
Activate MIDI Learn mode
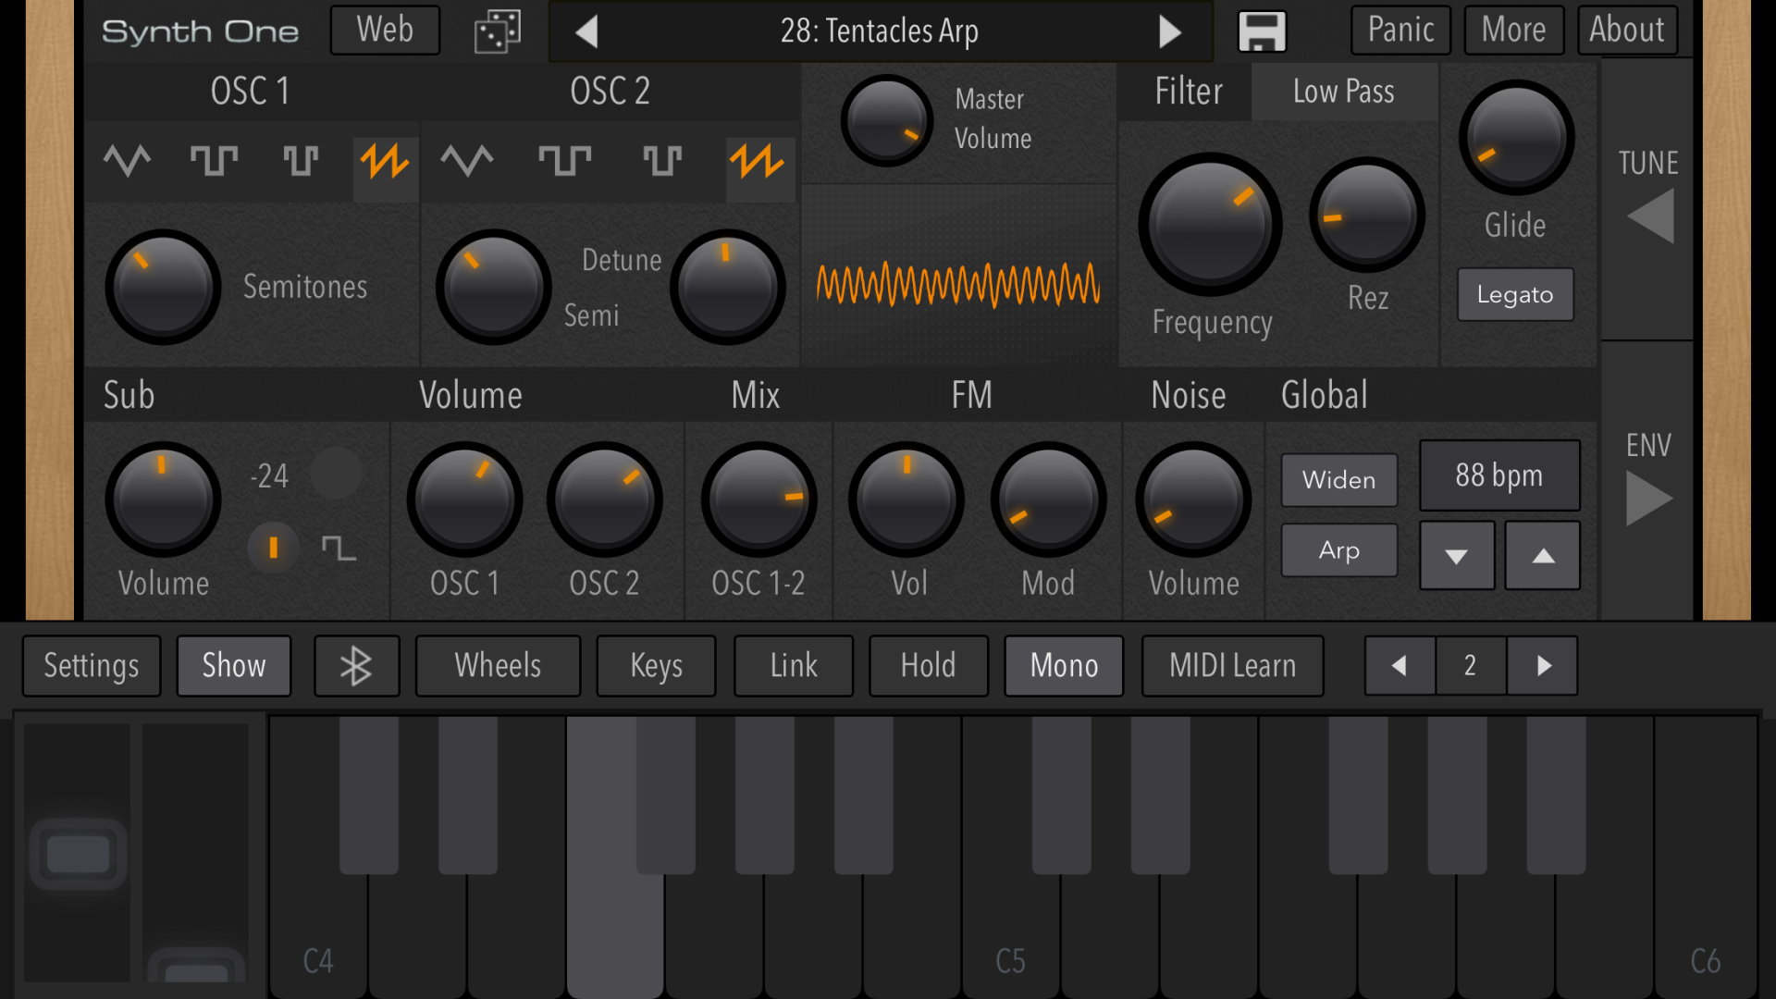point(1232,665)
